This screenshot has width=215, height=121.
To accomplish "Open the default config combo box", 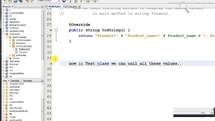I will point(49,1).
